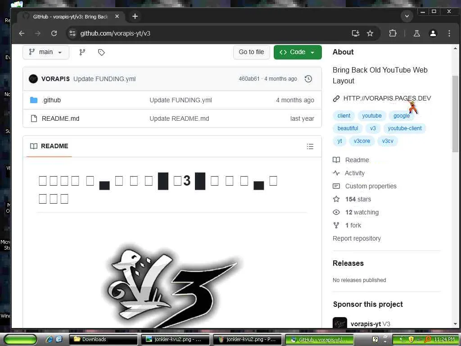Open the README outline list icon
The height and width of the screenshot is (346, 461).
click(310, 146)
